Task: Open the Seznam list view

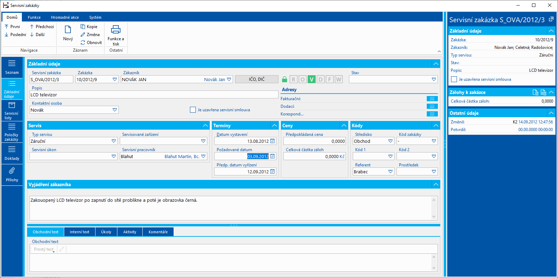Action: click(12, 68)
